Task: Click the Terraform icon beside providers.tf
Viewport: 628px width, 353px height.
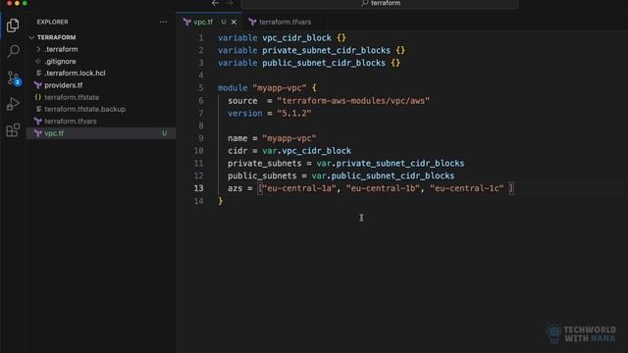Action: (x=38, y=85)
